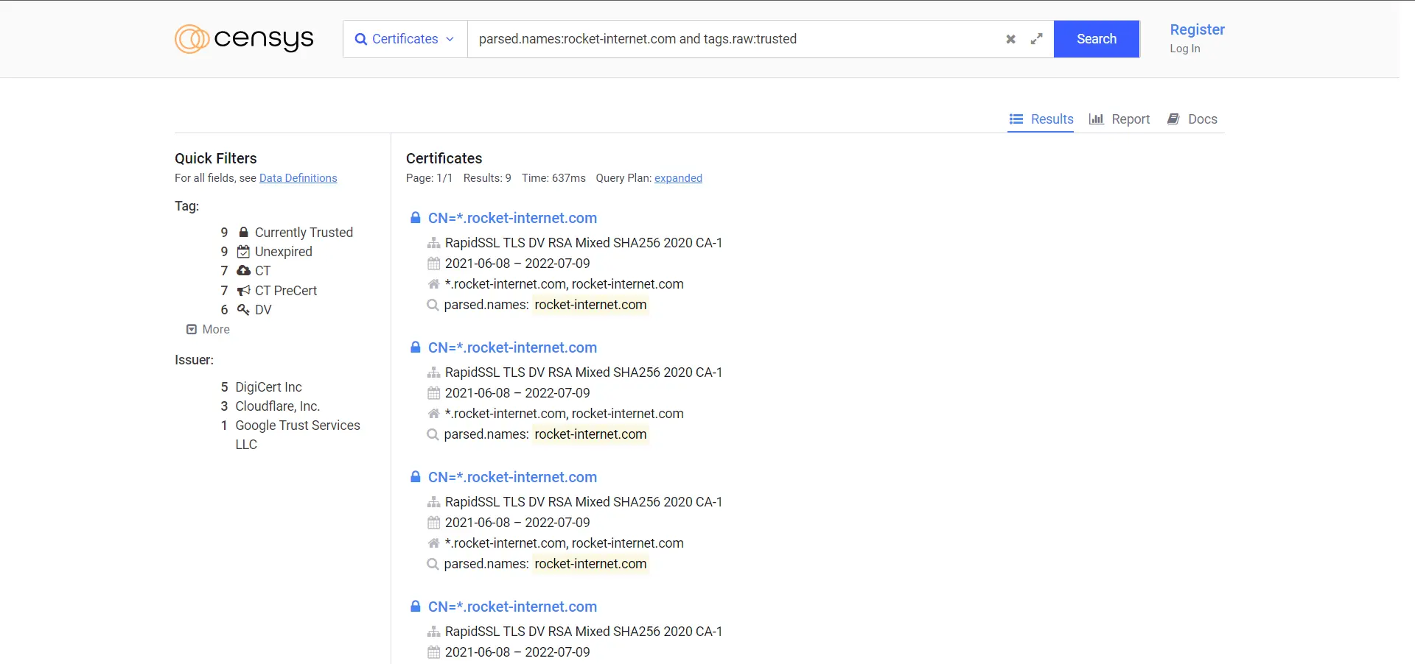
Task: Open the first CN=*.rocket-internet.com certificate
Action: [512, 218]
